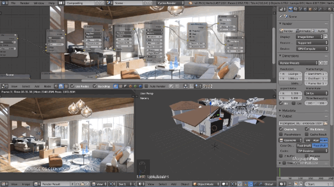The image size is (334, 187).
Task: Click the node editor type selector icon
Action: (4, 86)
